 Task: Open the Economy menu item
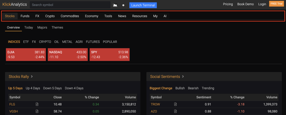tap(92, 16)
